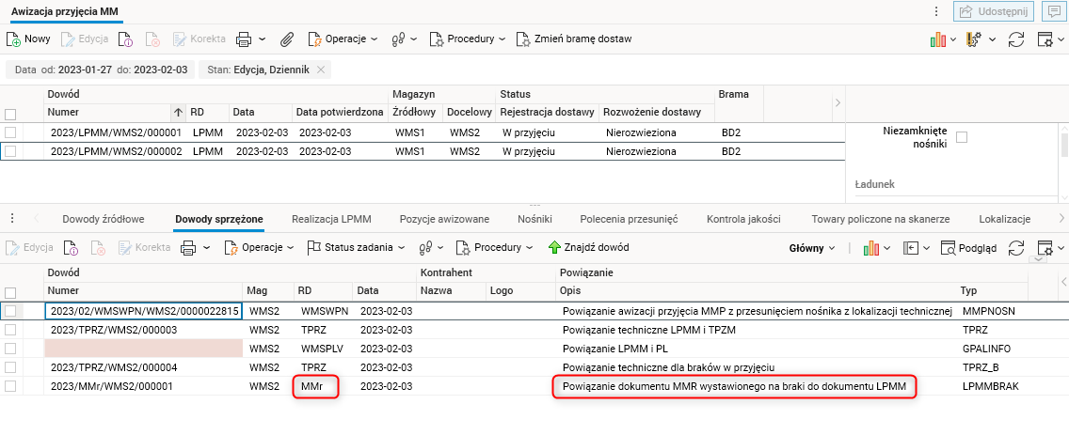1069x435 pixels.
Task: Toggle Niezamknięte nośniki checkbox
Action: tap(962, 137)
